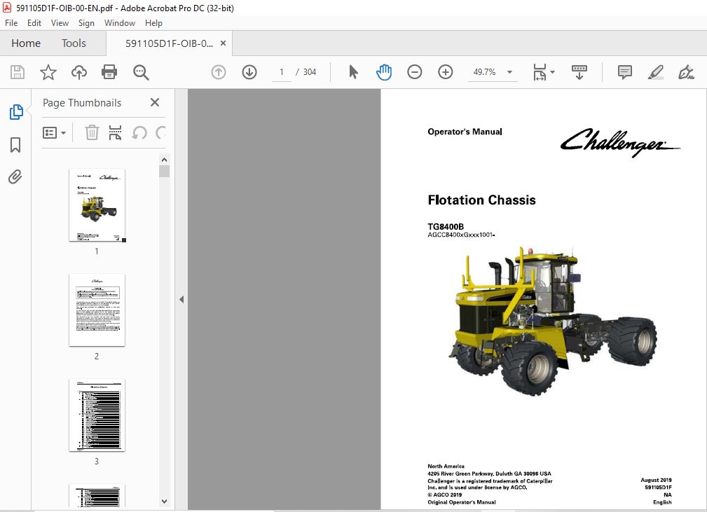Click the thumbnails scrollbar down arrow
Image resolution: width=707 pixels, height=512 pixels.
point(164,501)
